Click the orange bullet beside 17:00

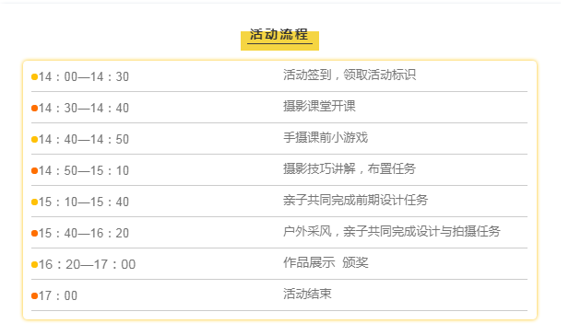(34, 296)
